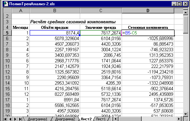190x121 pixels.
Task: Click the Объём продаж header cell
Action: pyautogui.click(x=55, y=28)
